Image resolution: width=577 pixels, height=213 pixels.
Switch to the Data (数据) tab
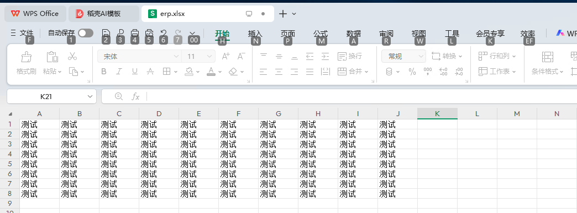coord(354,34)
